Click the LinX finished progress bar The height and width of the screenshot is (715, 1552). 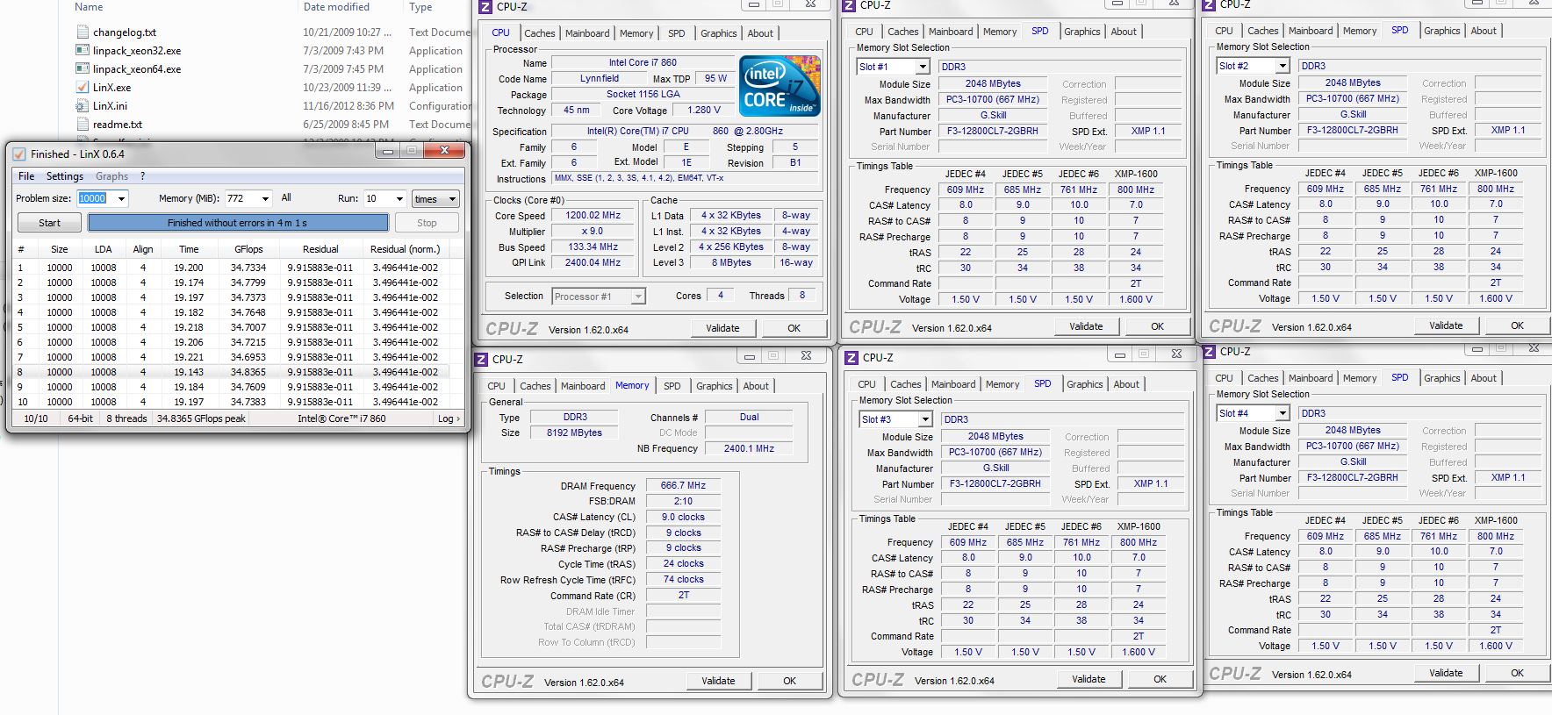pyautogui.click(x=237, y=223)
